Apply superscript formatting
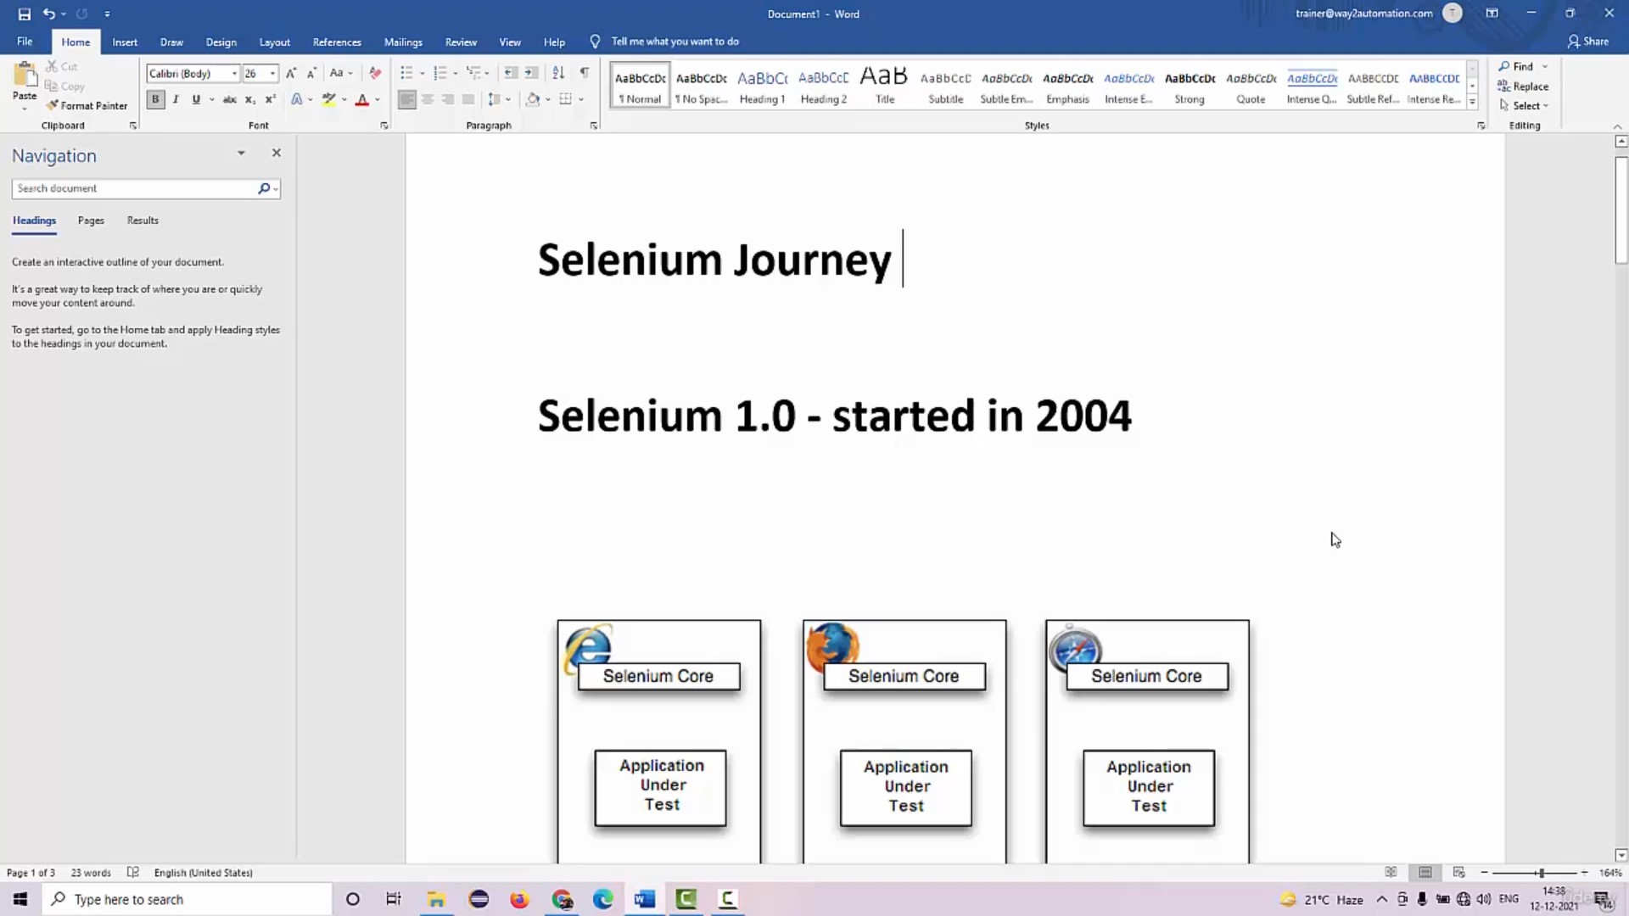 (x=271, y=99)
